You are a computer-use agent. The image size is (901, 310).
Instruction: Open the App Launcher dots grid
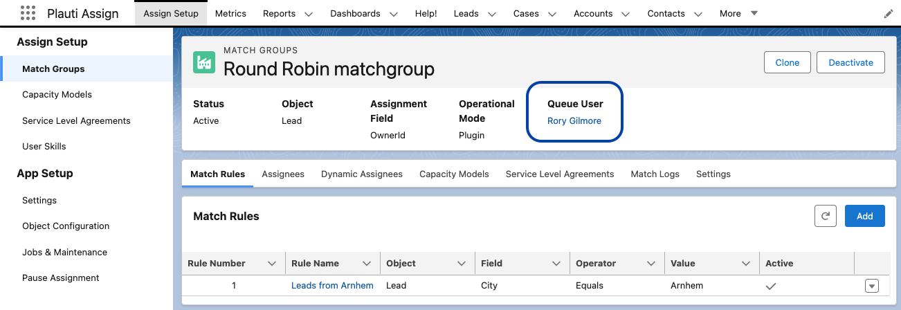click(x=28, y=13)
